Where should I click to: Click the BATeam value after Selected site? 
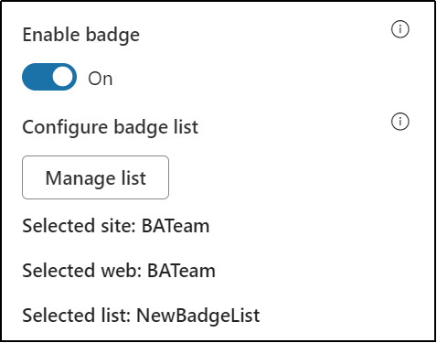[176, 226]
